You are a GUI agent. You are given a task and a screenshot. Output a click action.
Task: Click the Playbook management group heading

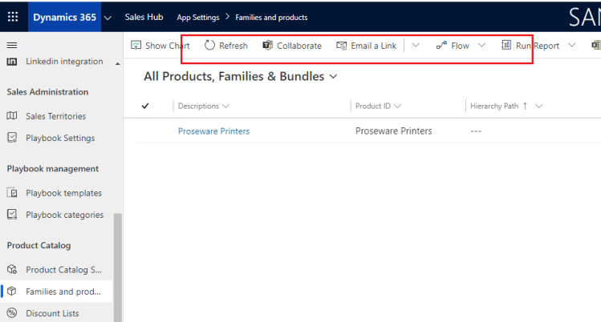52,169
